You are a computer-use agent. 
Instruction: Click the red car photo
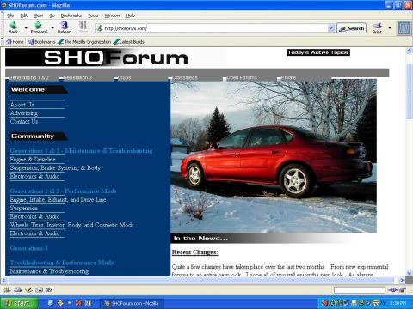pos(274,156)
